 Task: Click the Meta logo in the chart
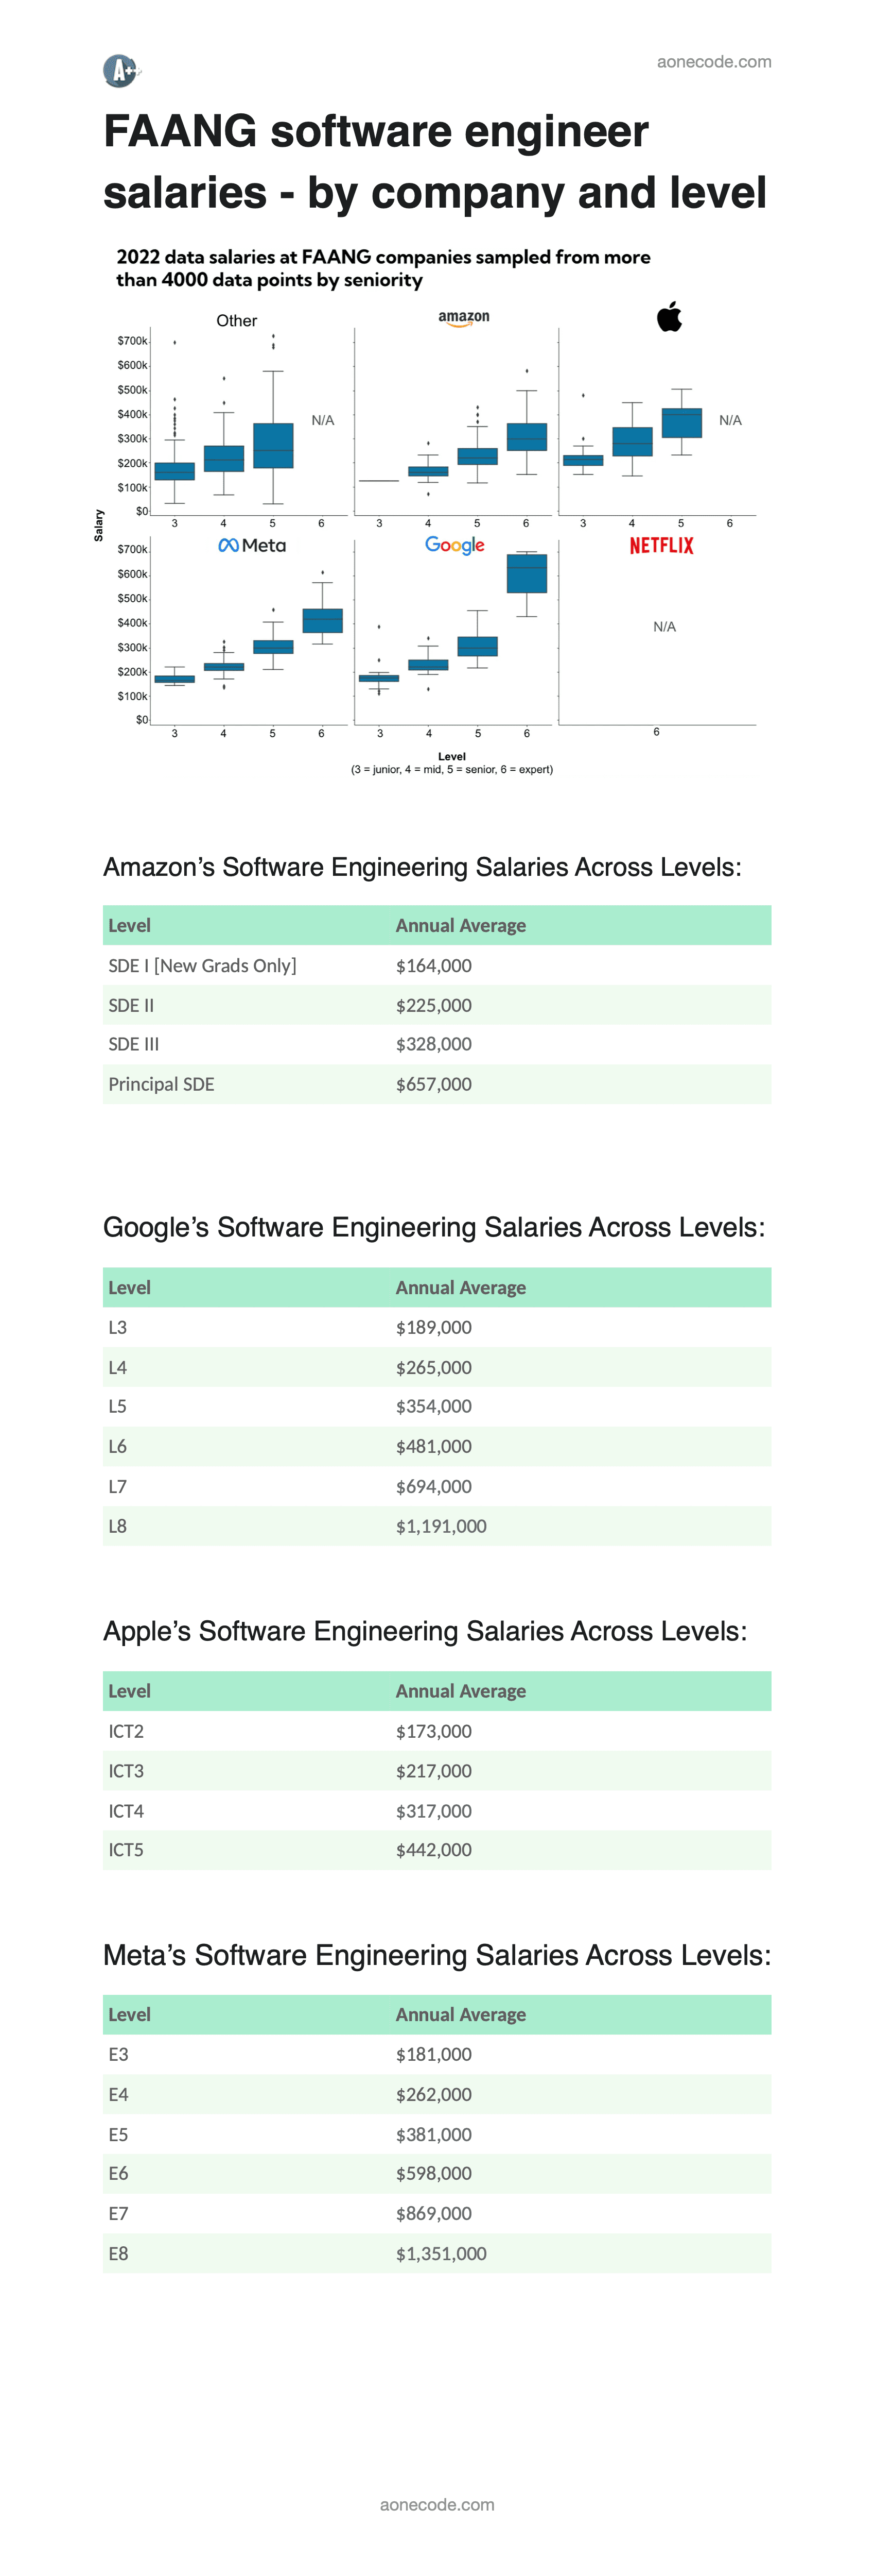click(252, 545)
